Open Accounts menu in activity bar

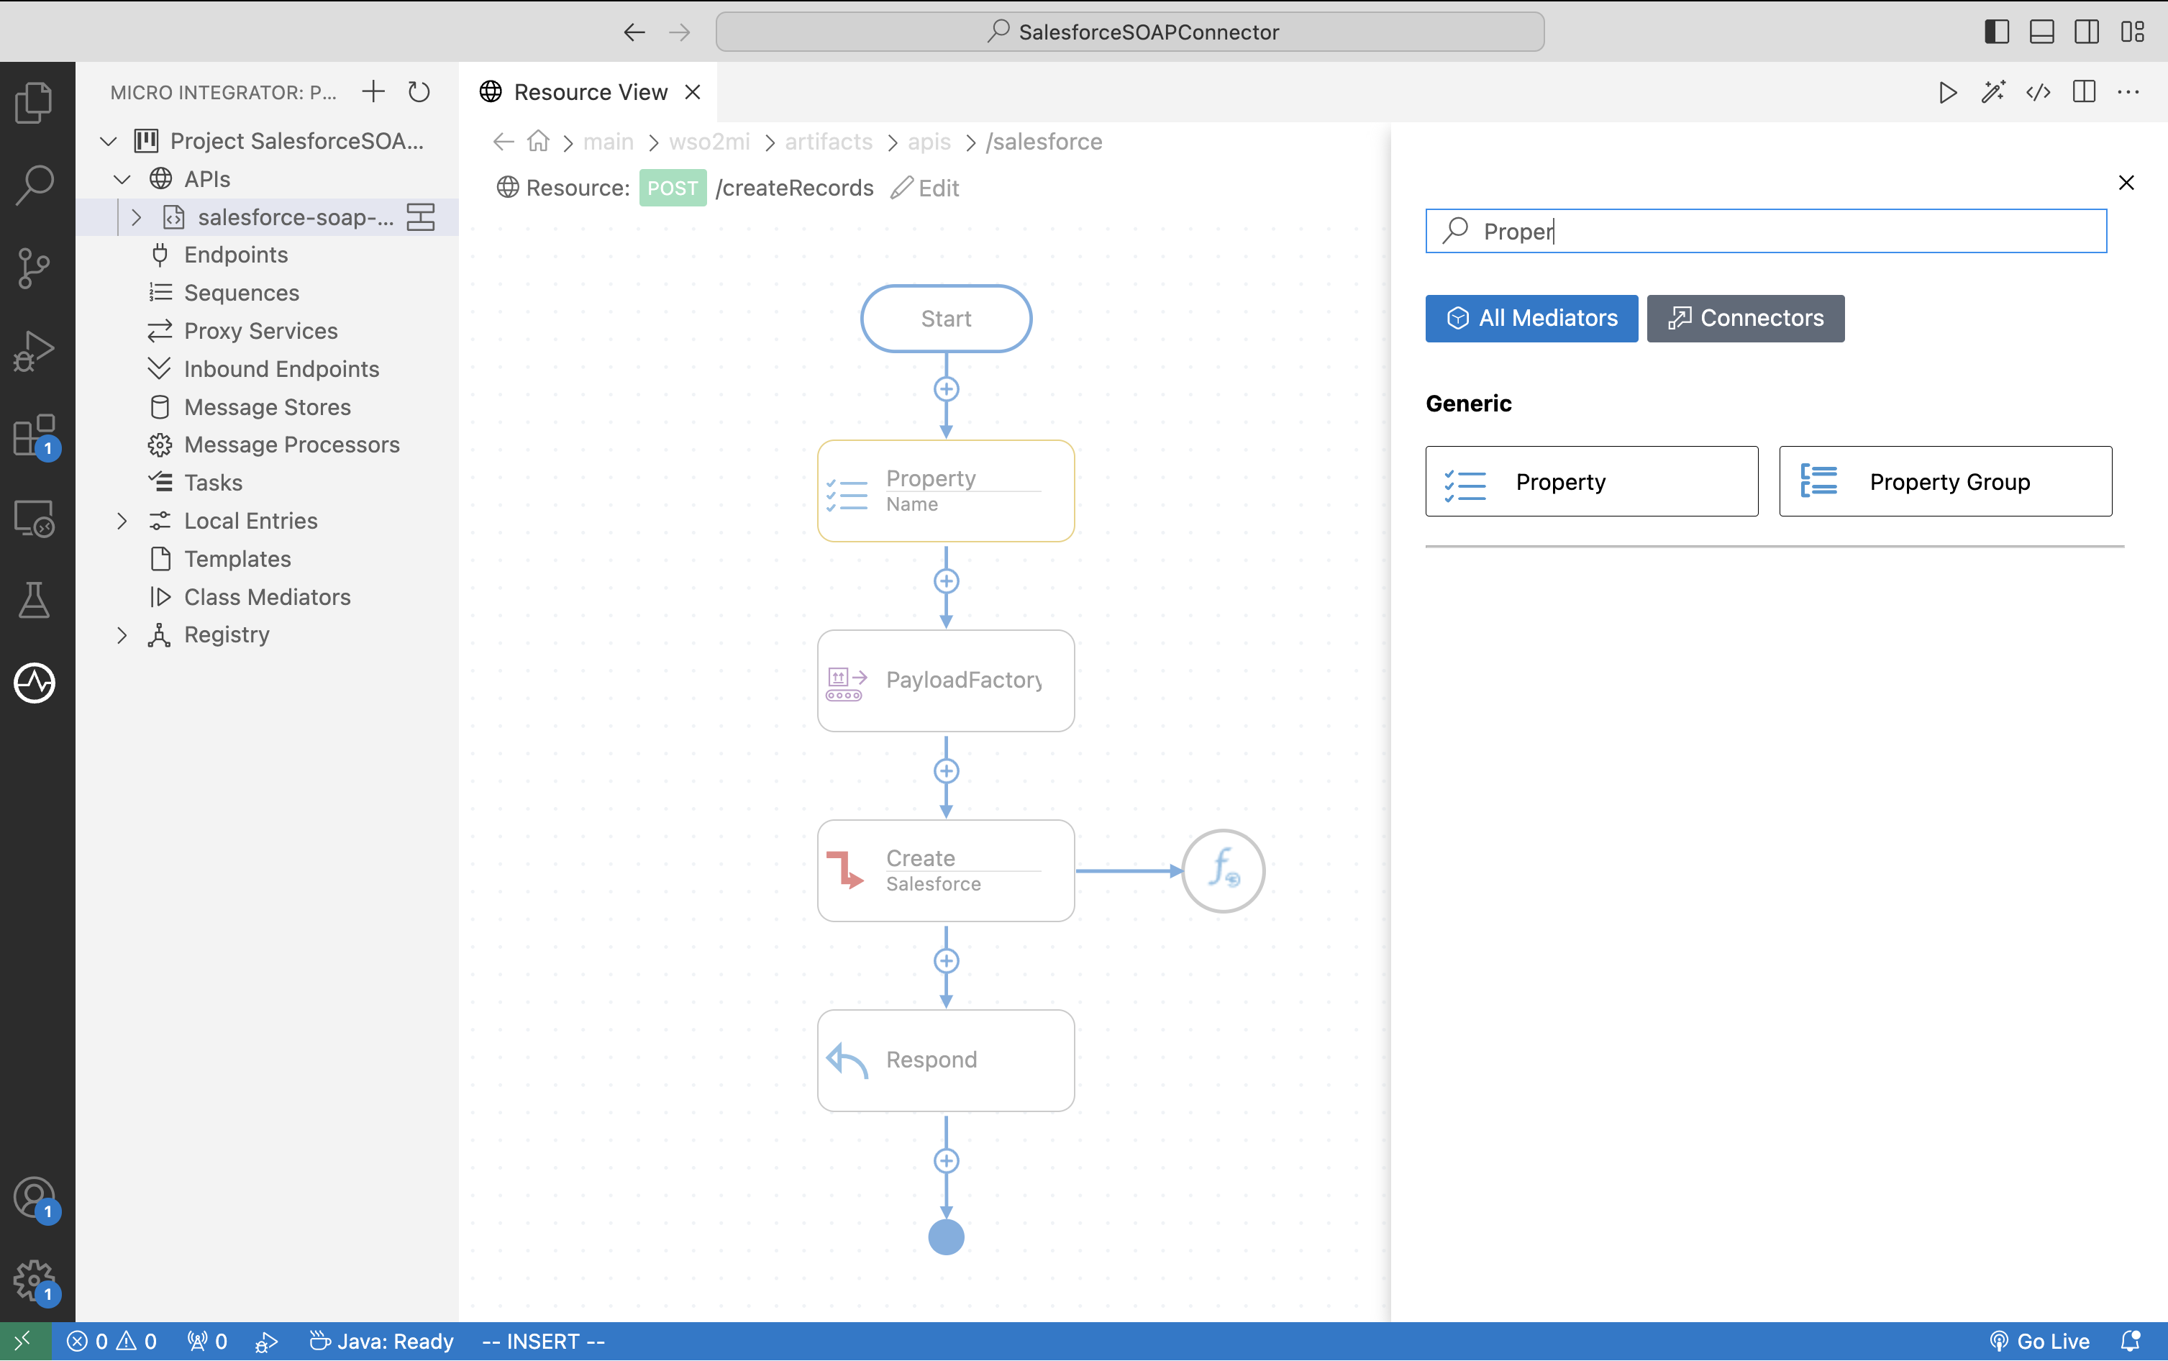pyautogui.click(x=35, y=1199)
